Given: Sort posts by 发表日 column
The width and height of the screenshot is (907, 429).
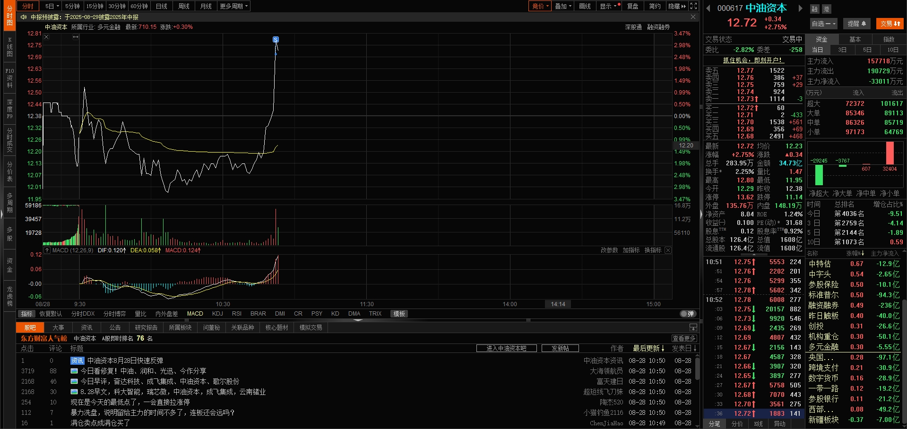Looking at the screenshot, I should pyautogui.click(x=684, y=348).
